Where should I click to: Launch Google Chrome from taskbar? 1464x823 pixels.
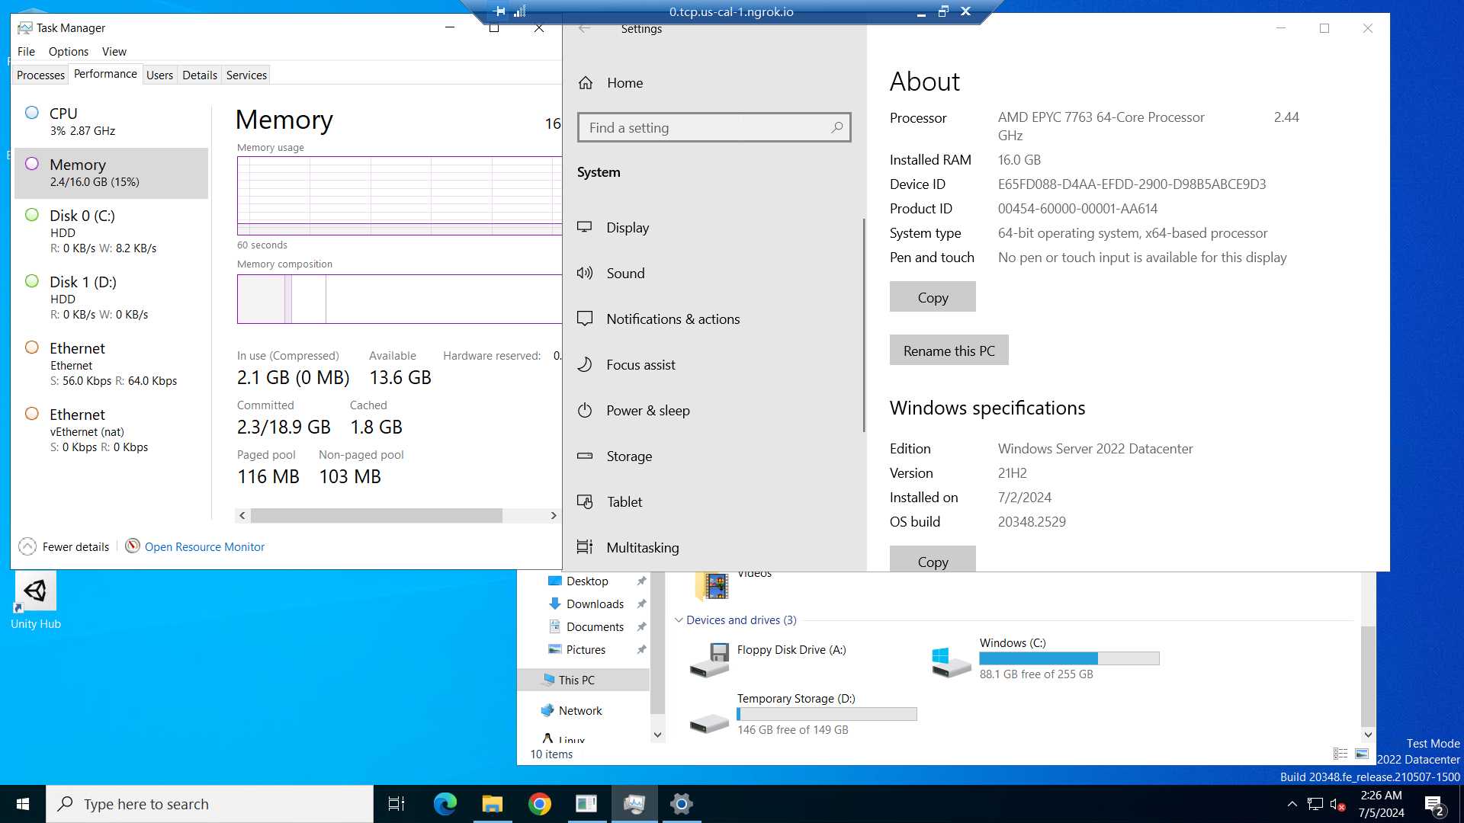click(540, 804)
